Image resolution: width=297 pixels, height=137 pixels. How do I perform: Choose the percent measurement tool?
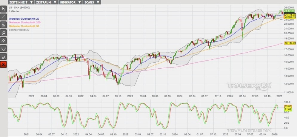point(4,25)
